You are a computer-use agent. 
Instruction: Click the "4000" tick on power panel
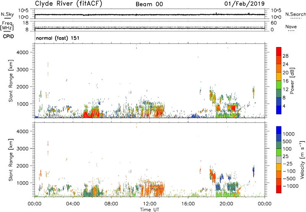pos(23,52)
